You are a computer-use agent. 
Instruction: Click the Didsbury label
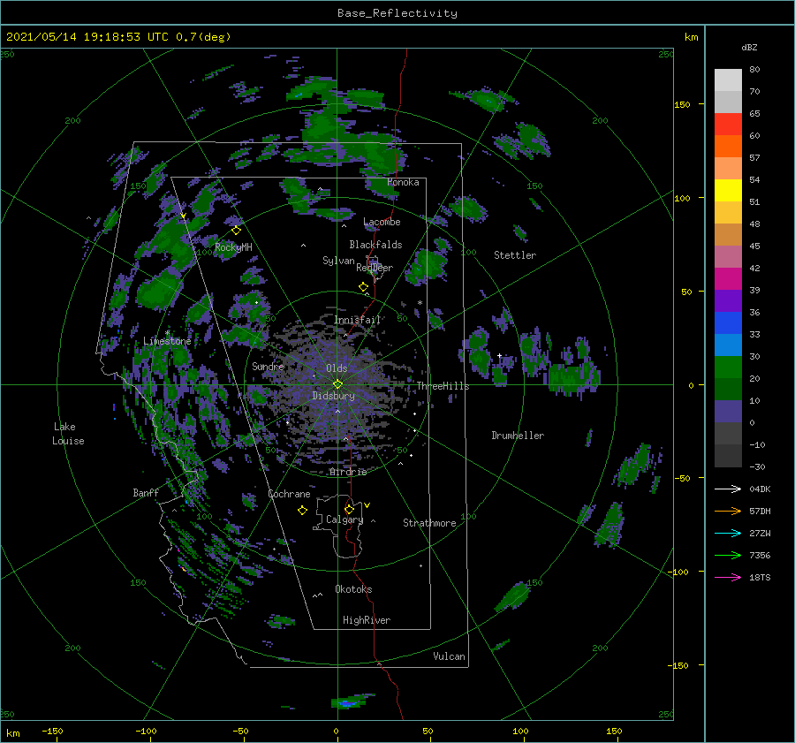[x=333, y=396]
